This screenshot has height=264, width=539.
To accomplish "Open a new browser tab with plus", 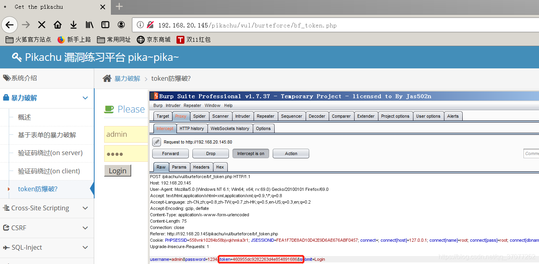I will point(119,6).
